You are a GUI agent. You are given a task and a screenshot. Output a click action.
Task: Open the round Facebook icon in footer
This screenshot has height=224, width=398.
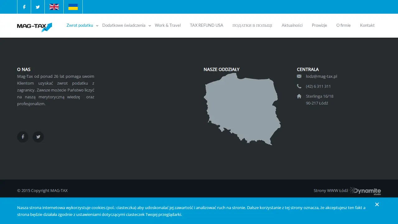(x=23, y=137)
